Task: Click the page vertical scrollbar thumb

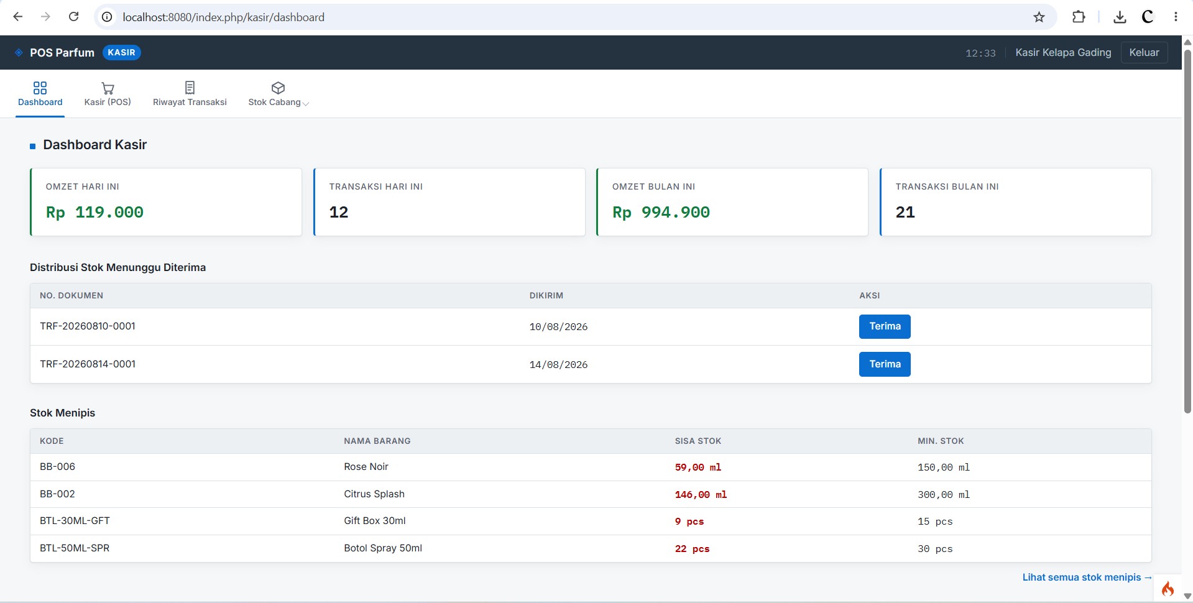Action: (1187, 231)
